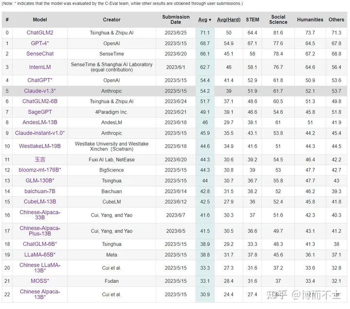Select the 67.1 STEM cell for GPT-4*
This screenshot has height=309, width=350.
[x=252, y=43]
